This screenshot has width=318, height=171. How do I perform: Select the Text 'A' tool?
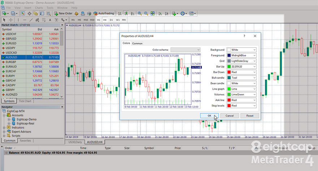pyautogui.click(x=50, y=20)
